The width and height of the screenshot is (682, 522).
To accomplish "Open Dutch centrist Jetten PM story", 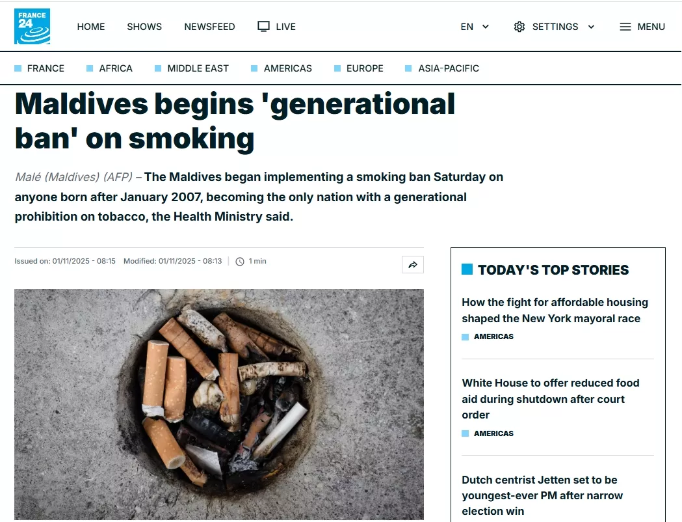I will 542,495.
